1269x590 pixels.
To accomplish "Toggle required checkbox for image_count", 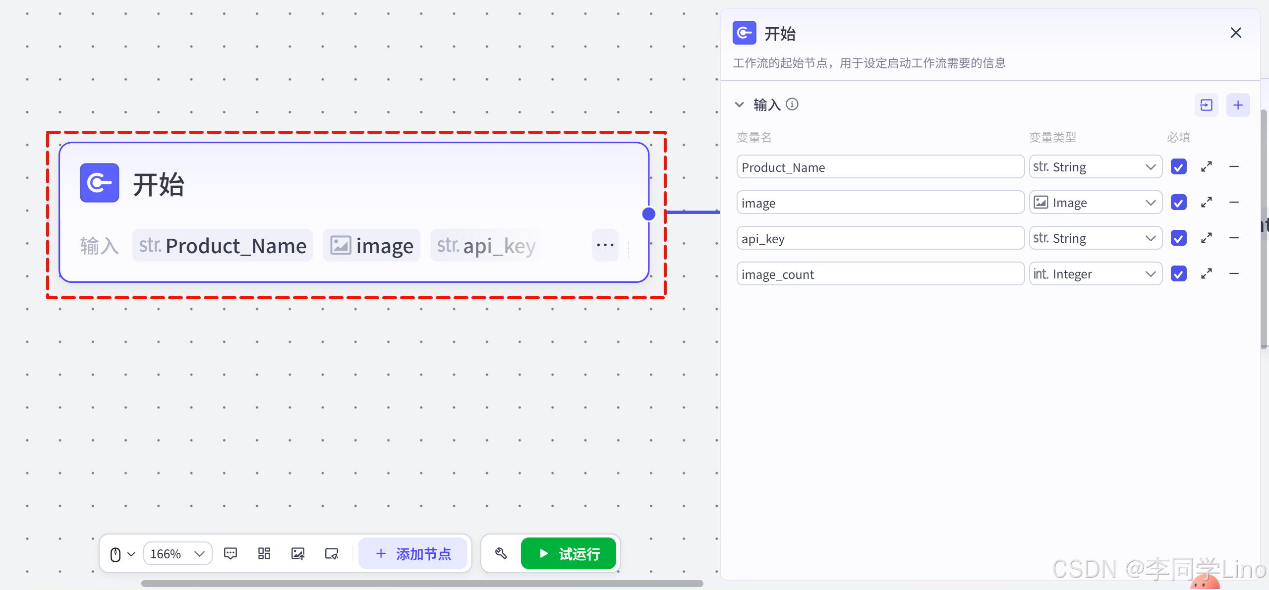I will [1178, 274].
